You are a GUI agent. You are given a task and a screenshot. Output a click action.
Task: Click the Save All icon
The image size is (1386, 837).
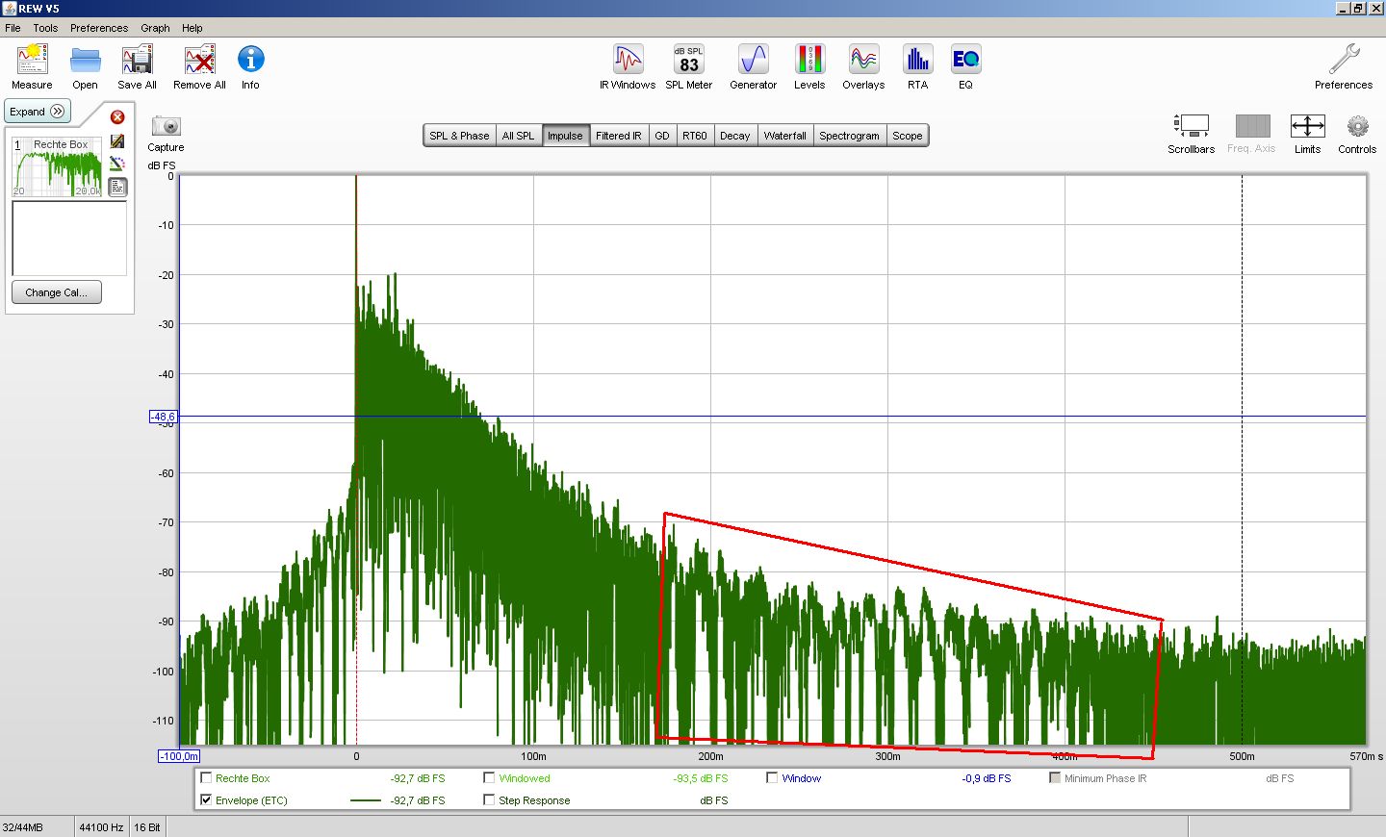(x=137, y=61)
